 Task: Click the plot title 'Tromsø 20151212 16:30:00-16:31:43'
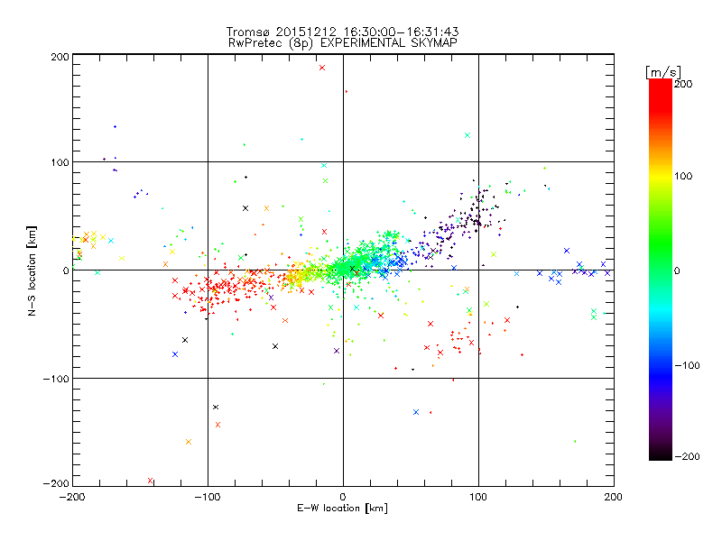342,32
